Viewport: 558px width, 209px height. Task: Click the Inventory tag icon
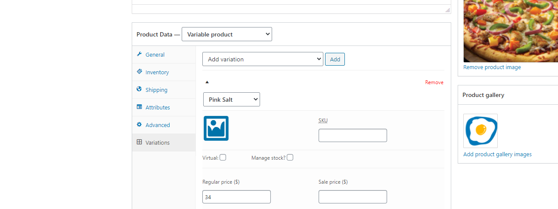139,72
